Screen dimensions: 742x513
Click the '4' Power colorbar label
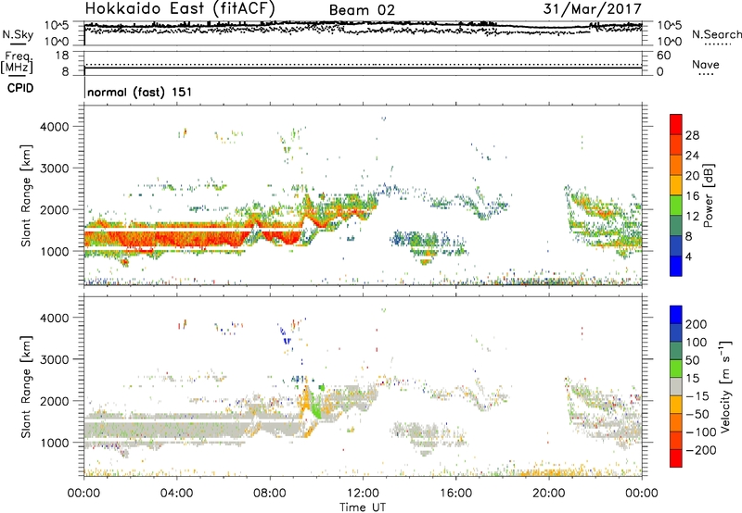[x=688, y=256]
